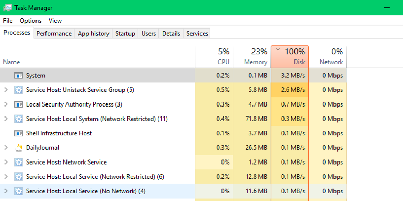The height and width of the screenshot is (201, 403).
Task: Click the Local Security Authority Process icon
Action: tap(18, 104)
